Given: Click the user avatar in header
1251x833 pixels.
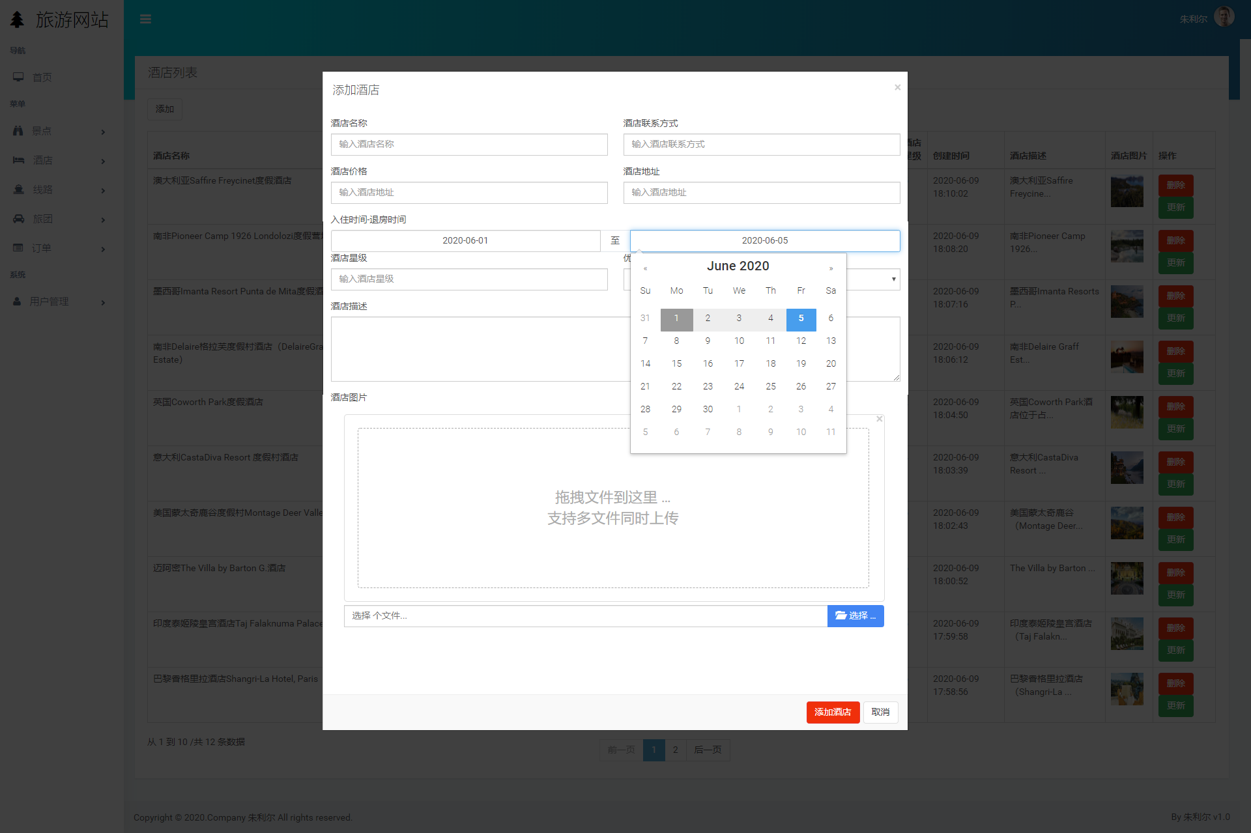Looking at the screenshot, I should 1224,18.
